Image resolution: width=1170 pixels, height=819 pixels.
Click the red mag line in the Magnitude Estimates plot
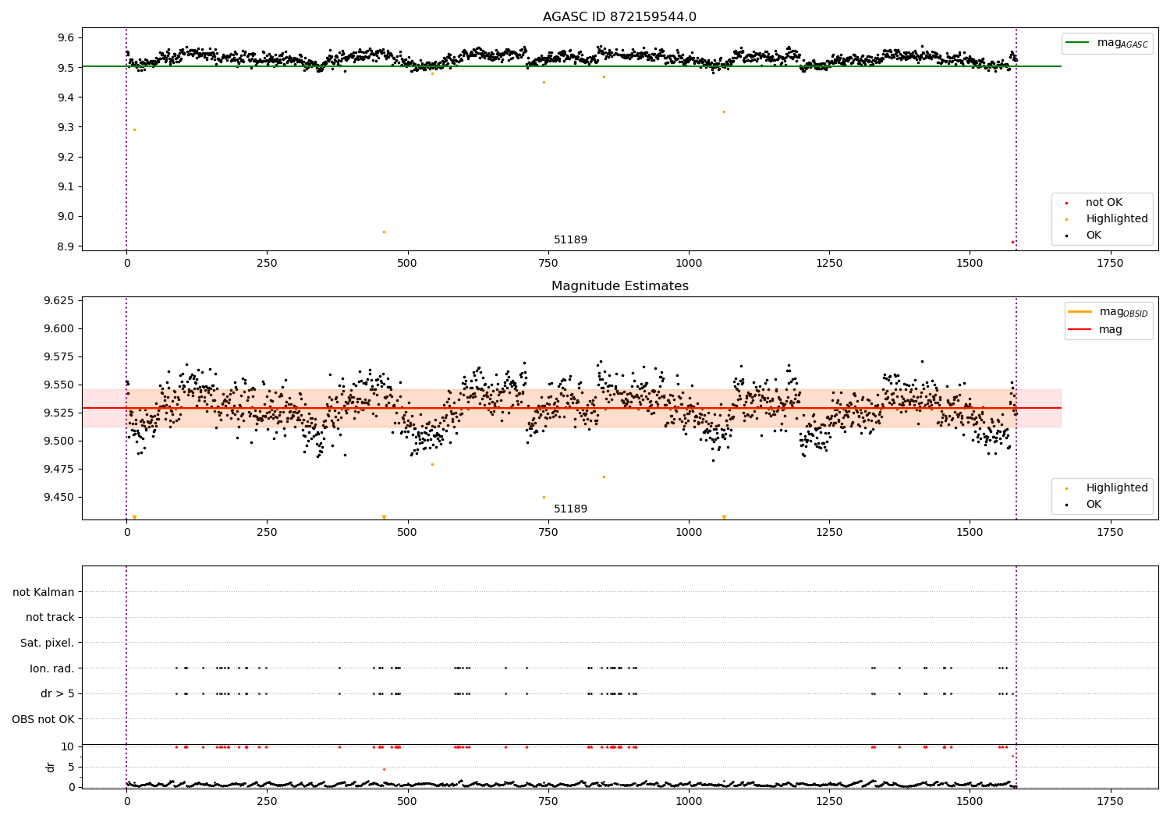pyautogui.click(x=571, y=408)
